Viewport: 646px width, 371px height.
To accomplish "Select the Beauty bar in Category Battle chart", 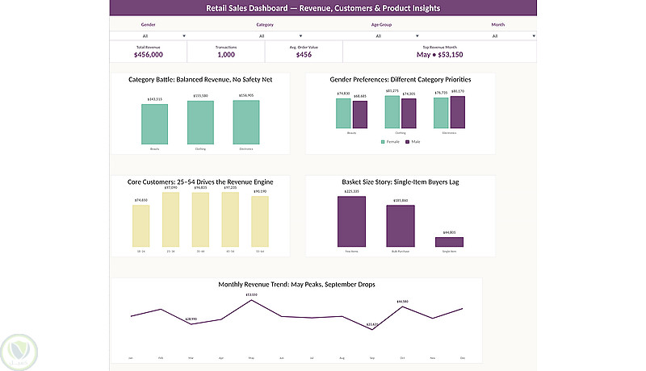I will click(x=154, y=124).
